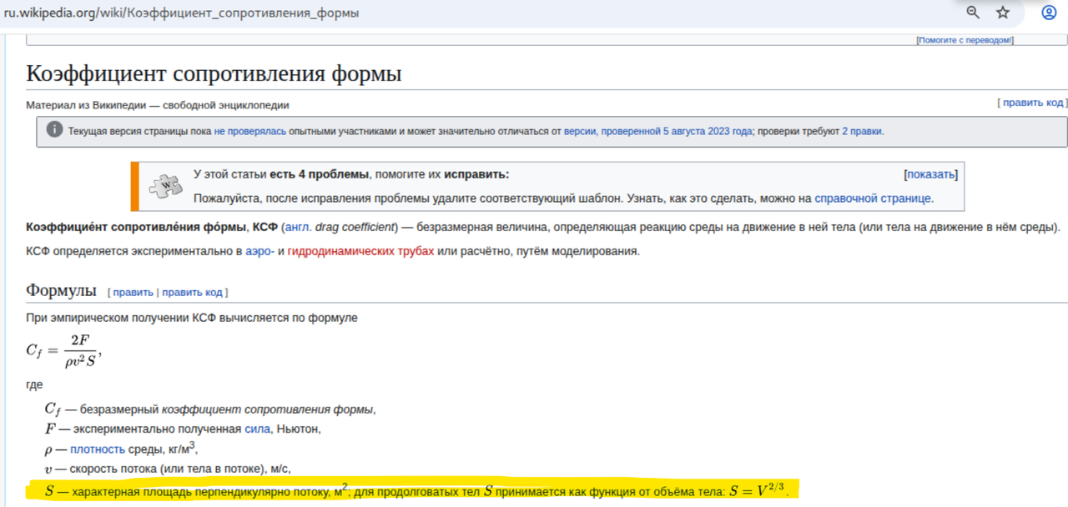Bookmark this page with the star icon
Viewport: 1068px width, 507px height.
(1003, 13)
